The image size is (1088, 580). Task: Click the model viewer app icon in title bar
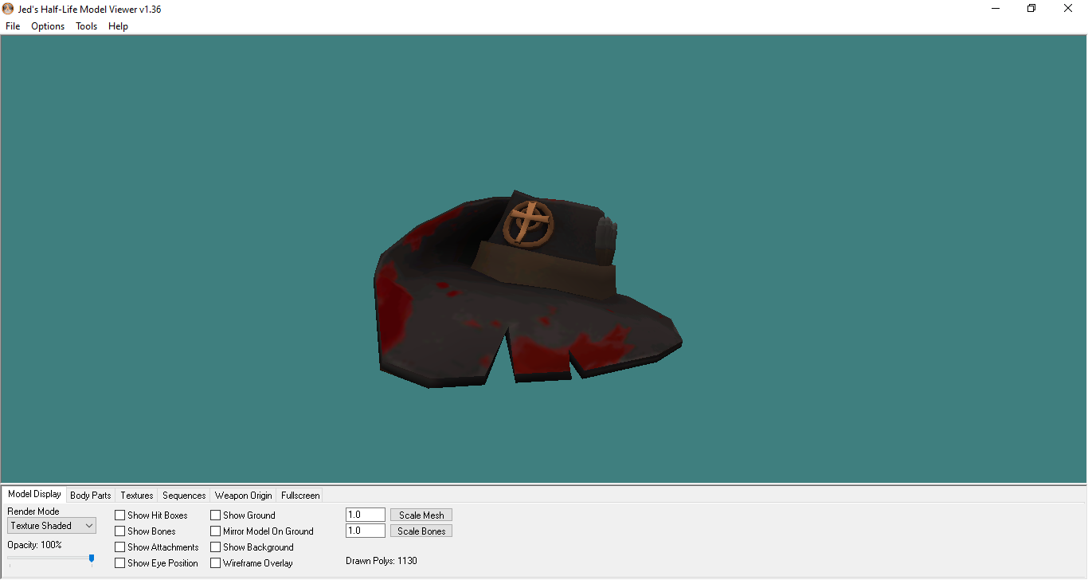click(x=8, y=9)
